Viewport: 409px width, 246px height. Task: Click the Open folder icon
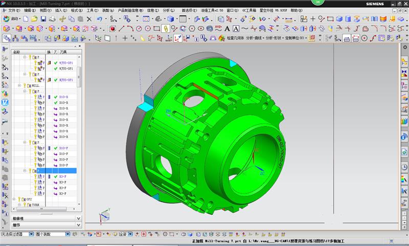(34, 19)
